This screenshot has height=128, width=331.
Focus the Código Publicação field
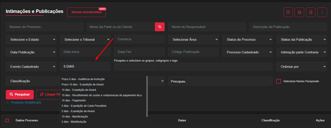(193, 52)
